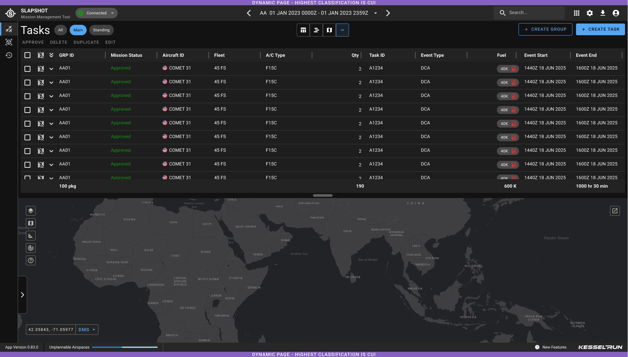The image size is (628, 357).
Task: Select all rows with header checkbox
Action: [x=27, y=55]
